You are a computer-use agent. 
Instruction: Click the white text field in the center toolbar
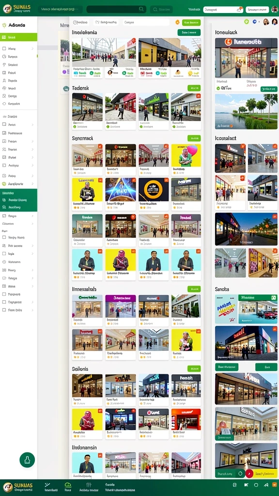[146, 22]
